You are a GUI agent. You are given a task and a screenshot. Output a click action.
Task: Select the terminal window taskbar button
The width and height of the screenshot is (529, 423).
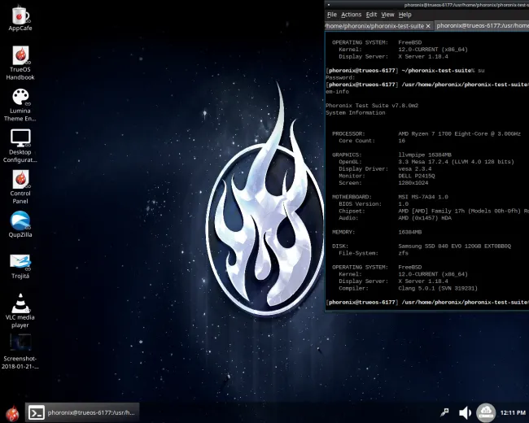point(82,412)
